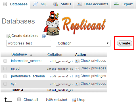Click the Create database label

(25, 36)
